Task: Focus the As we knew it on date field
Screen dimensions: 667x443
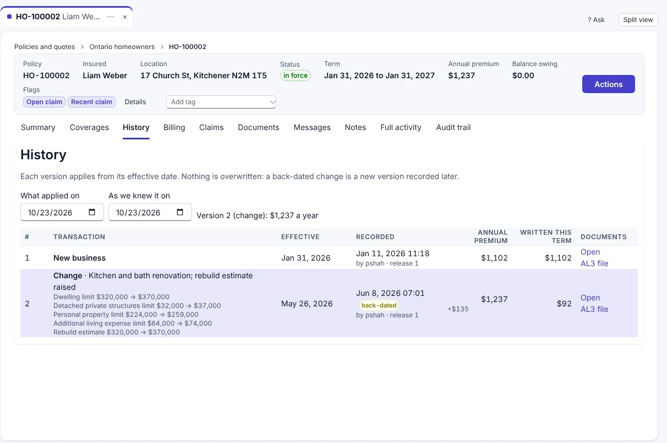Action: [x=150, y=212]
